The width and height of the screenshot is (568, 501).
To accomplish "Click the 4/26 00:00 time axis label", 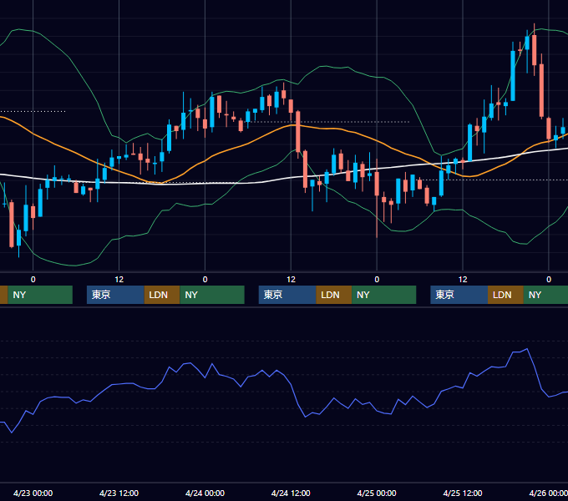I will point(549,493).
